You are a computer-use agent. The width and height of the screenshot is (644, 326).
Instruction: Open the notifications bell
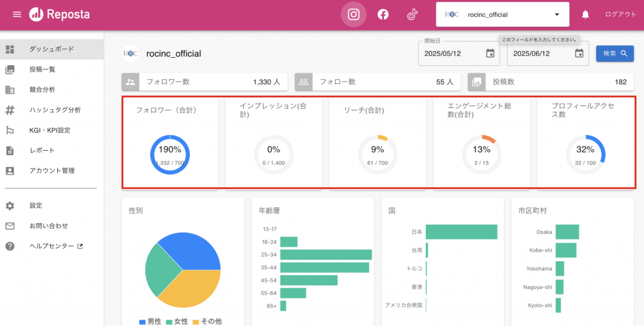586,15
